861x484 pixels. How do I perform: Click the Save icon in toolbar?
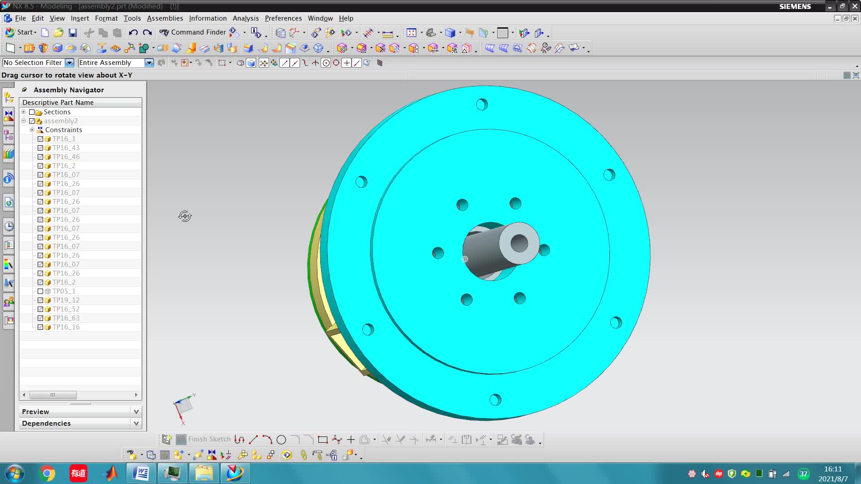click(x=73, y=33)
